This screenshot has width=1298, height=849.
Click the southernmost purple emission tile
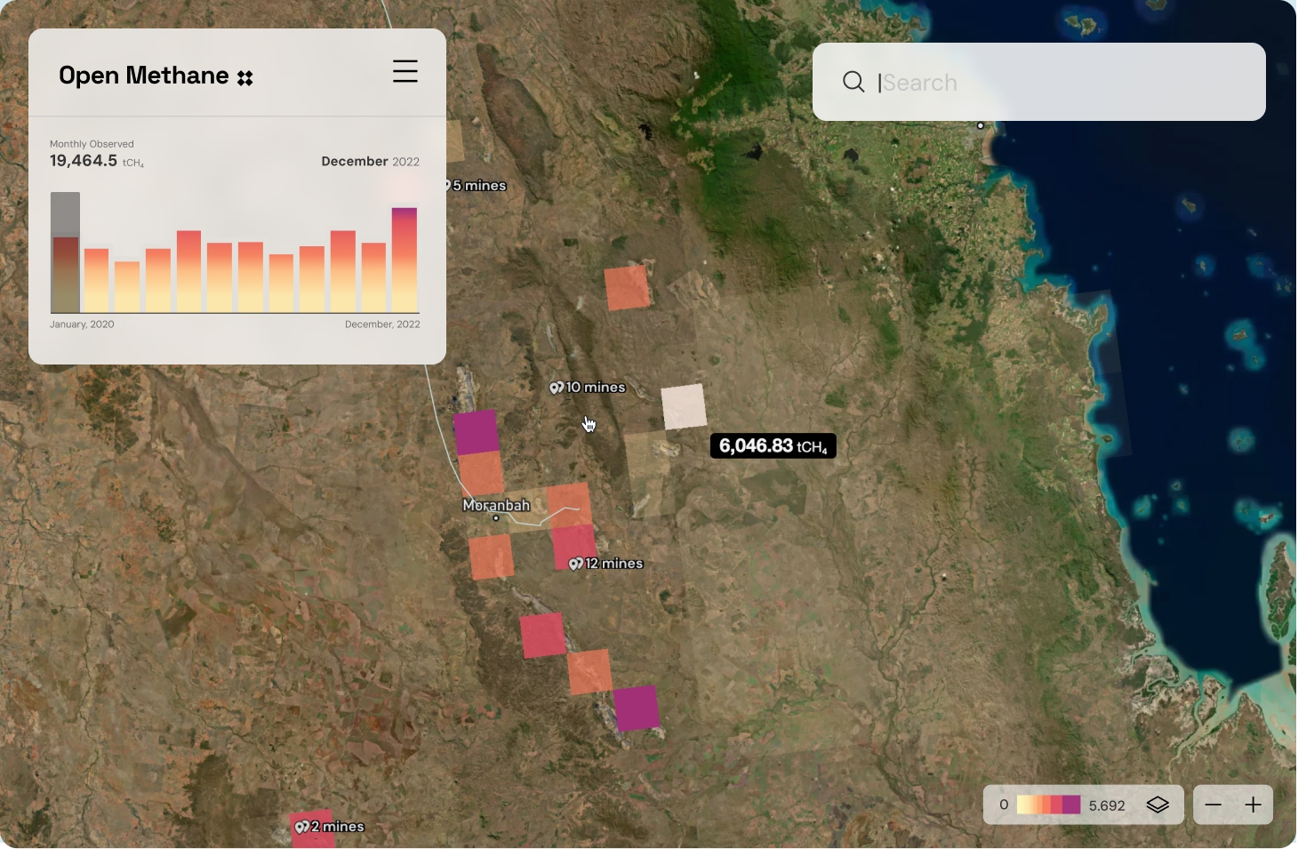(x=637, y=708)
